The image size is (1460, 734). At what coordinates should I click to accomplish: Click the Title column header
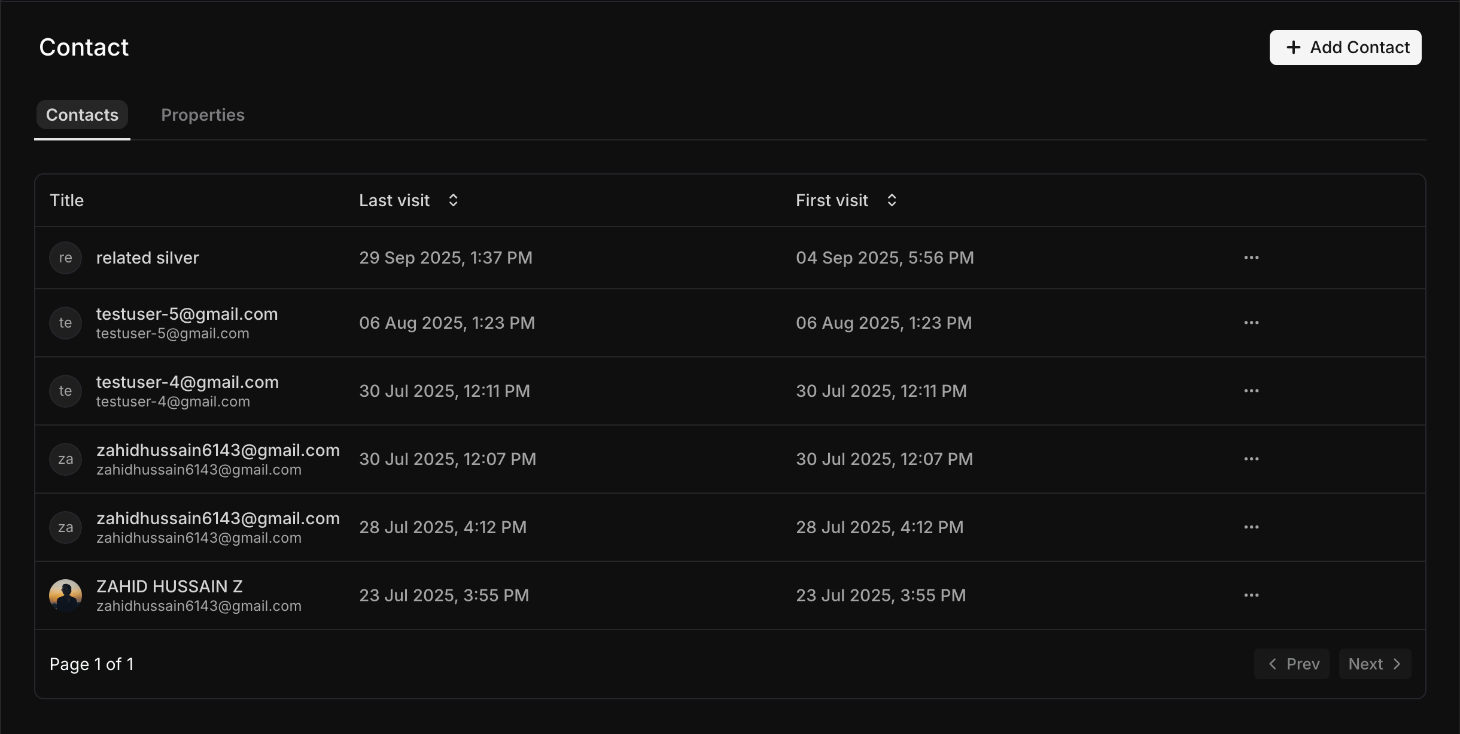(66, 200)
